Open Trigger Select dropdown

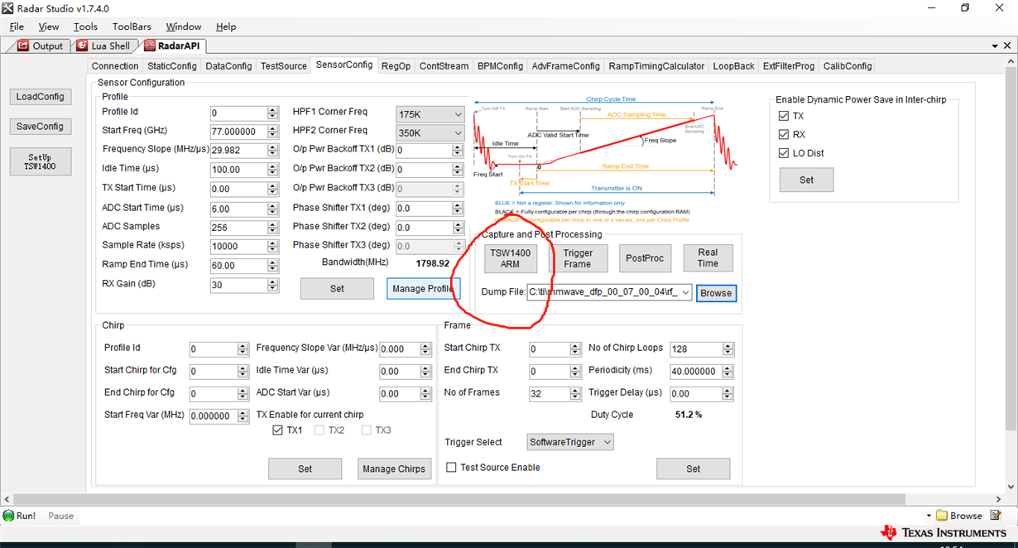tap(607, 442)
